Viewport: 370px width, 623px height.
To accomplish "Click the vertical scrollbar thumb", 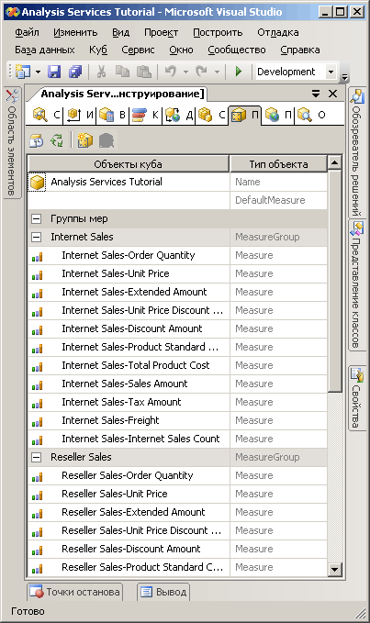I will click(x=335, y=282).
